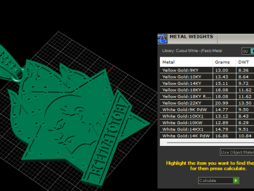This screenshot has width=254, height=191.
Task: Click the 15.11 grams value
Action: tap(222, 83)
